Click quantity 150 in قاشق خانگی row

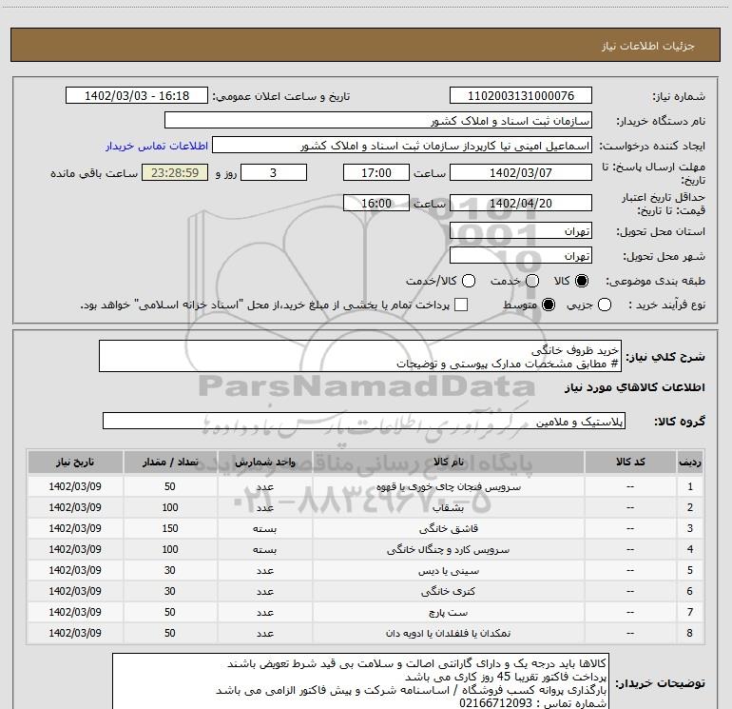[x=170, y=528]
